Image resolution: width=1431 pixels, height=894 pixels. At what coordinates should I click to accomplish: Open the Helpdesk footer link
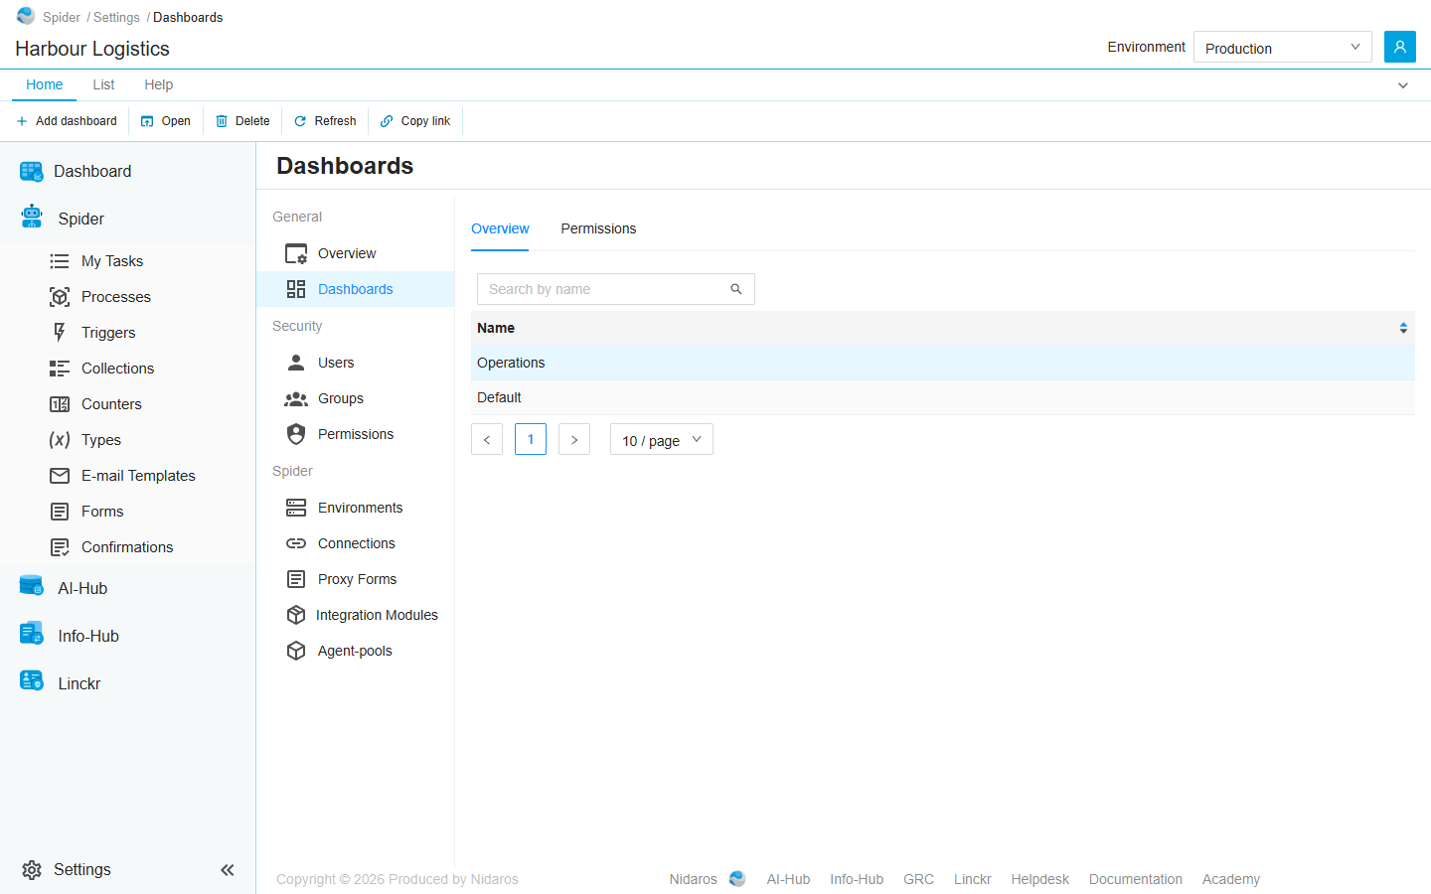click(x=1039, y=879)
